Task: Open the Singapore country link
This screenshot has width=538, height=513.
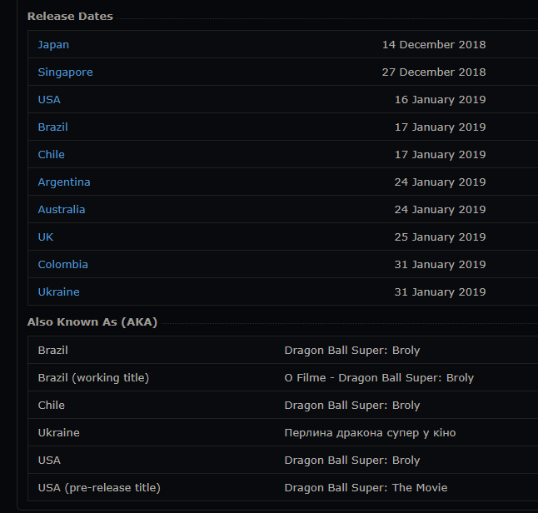Action: [x=65, y=72]
